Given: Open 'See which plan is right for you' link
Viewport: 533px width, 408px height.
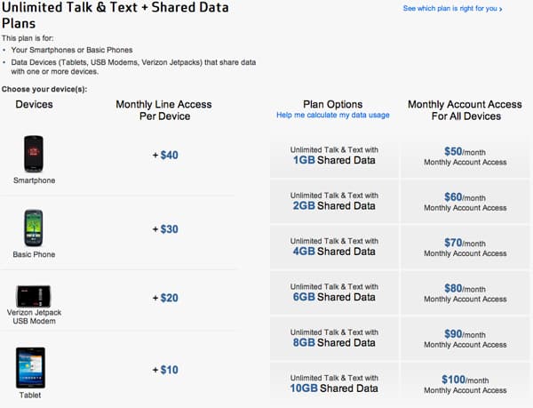Looking at the screenshot, I should coord(449,8).
